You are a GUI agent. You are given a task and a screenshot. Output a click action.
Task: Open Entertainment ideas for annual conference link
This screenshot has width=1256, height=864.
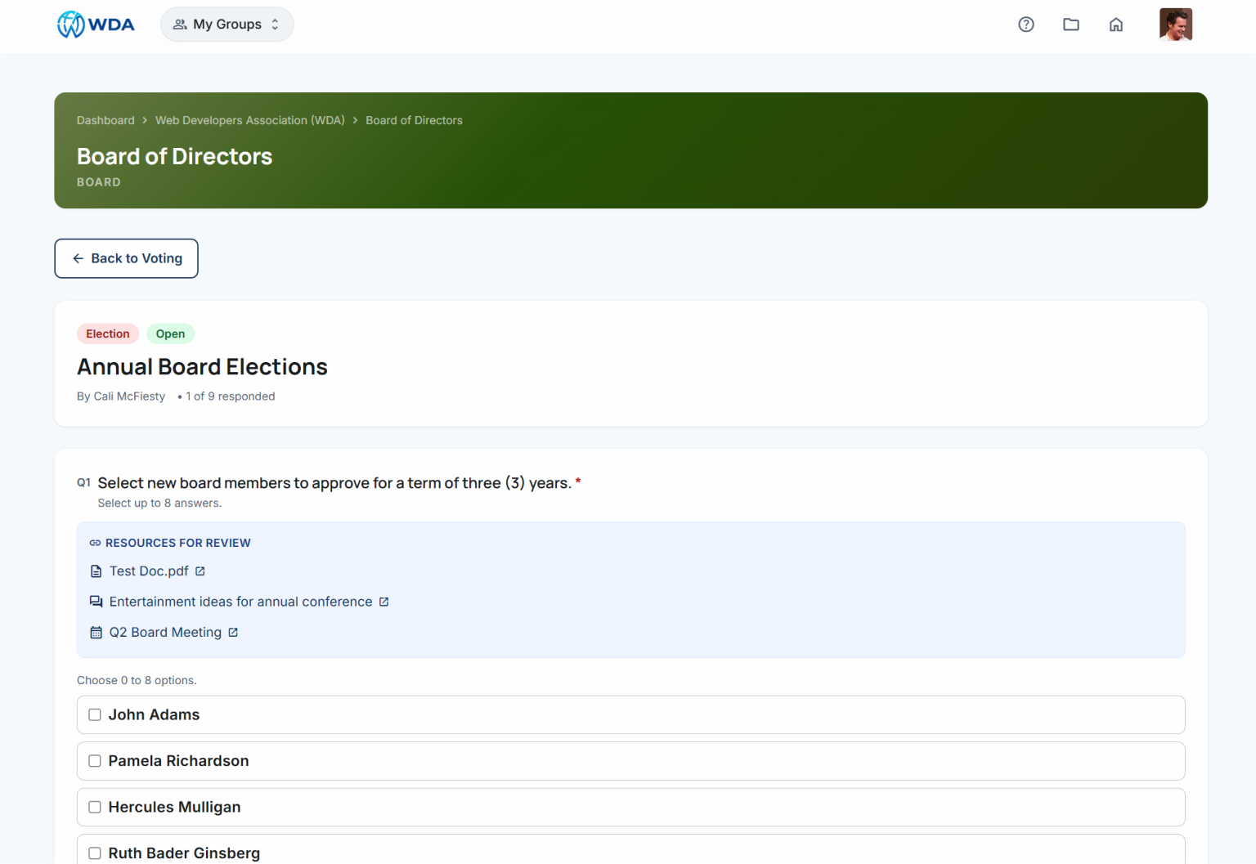tap(240, 602)
